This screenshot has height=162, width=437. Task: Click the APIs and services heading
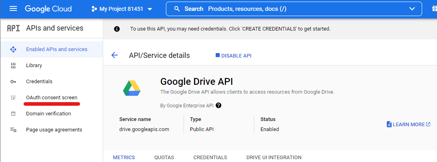click(55, 28)
